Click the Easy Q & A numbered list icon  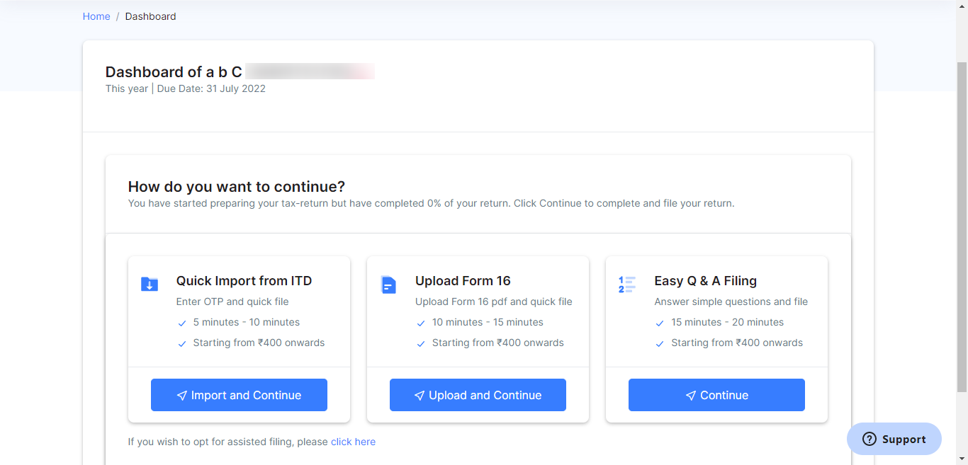pos(626,285)
